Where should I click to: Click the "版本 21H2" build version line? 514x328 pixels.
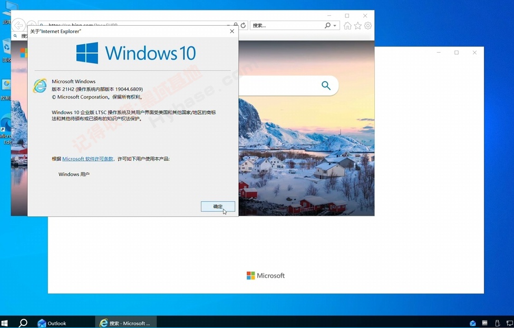[98, 89]
